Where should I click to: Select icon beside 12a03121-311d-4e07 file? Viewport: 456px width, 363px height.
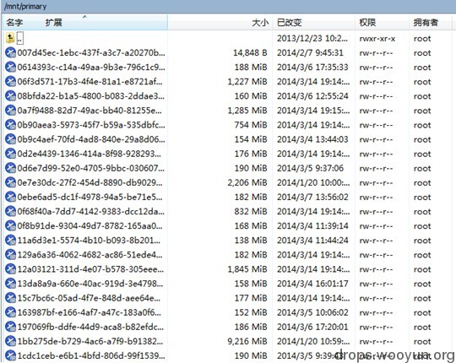[x=10, y=268]
